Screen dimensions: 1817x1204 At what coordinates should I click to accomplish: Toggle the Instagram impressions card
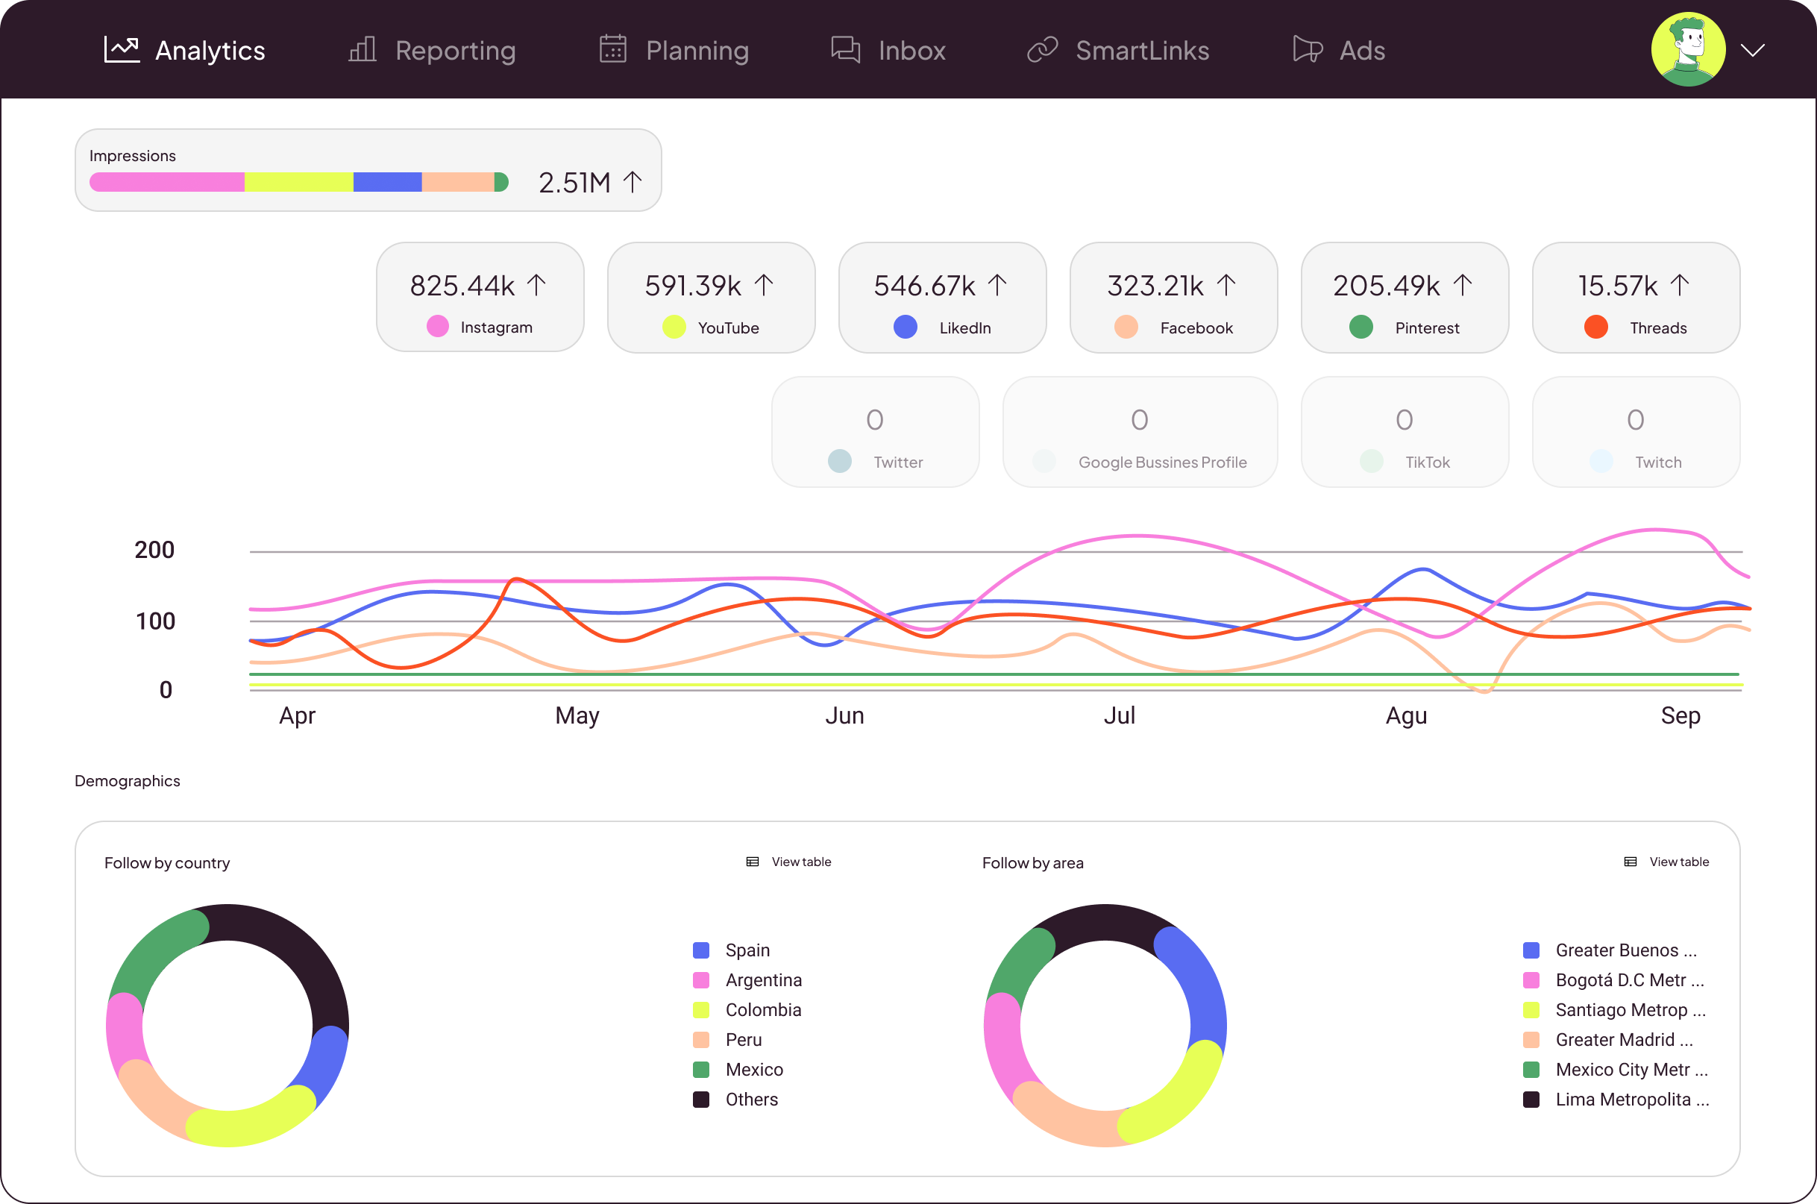coord(480,297)
